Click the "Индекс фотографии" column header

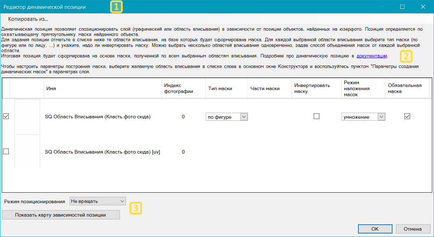coord(178,88)
